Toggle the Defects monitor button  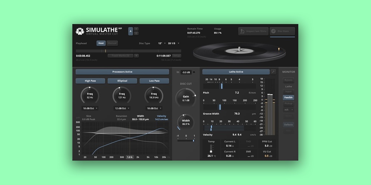pyautogui.click(x=288, y=125)
